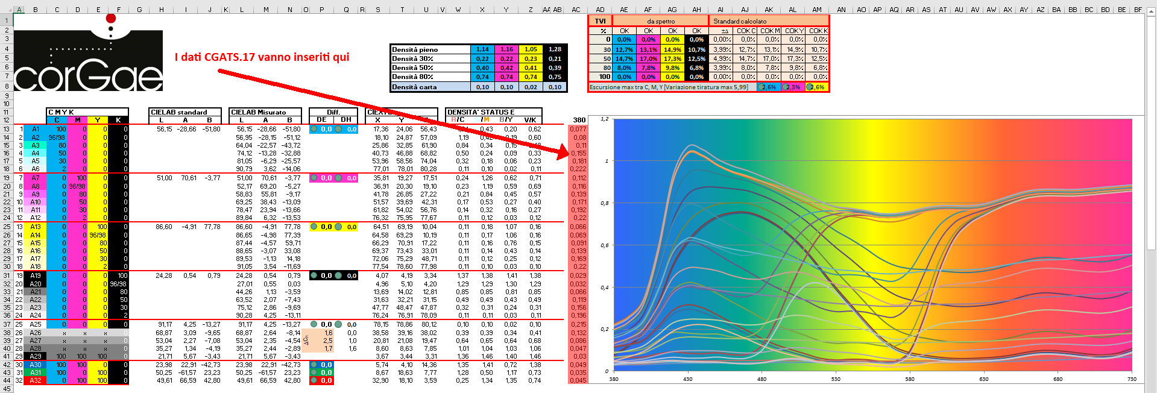Select the cell containing 4,99%
The width and height of the screenshot is (1157, 393).
(721, 58)
